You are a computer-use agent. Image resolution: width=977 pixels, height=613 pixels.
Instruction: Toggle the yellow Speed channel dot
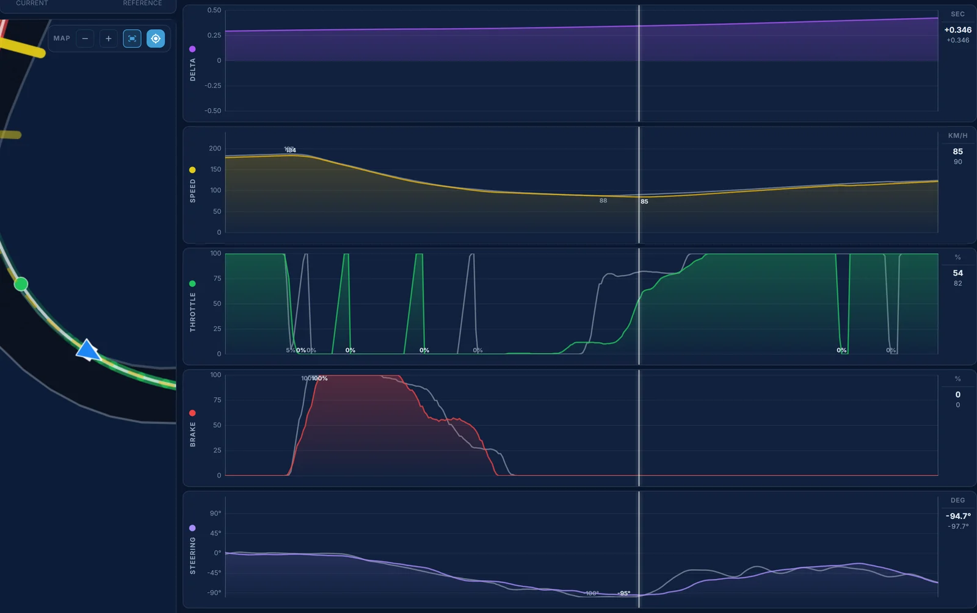click(192, 170)
